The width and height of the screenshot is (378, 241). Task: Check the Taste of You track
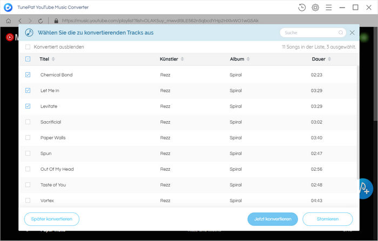click(28, 185)
